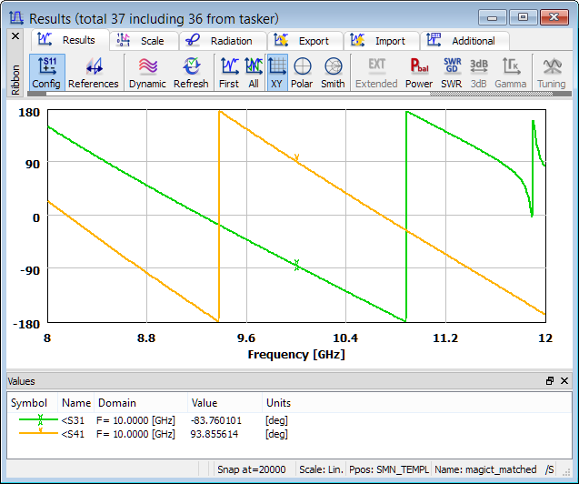Viewport: 579px width, 484px height.
Task: Switch plot to Smith chart
Action: pos(333,73)
